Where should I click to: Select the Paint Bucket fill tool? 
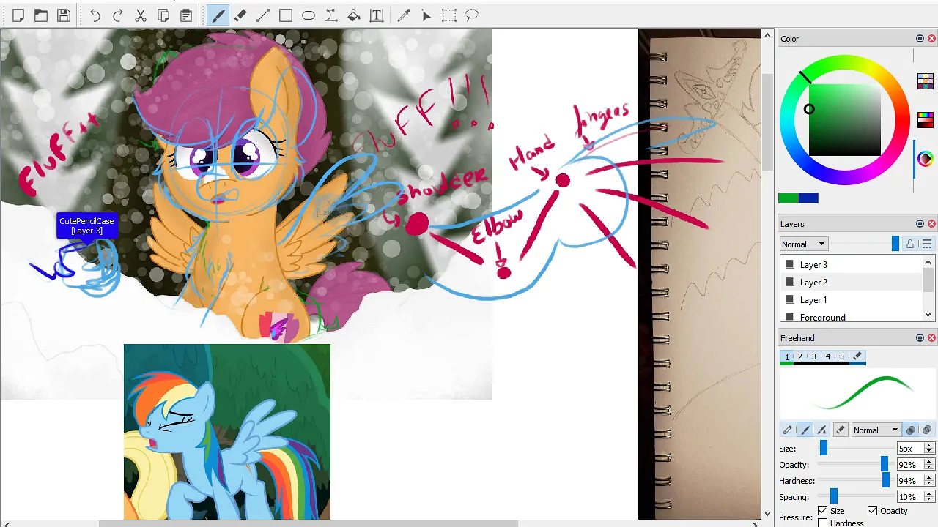click(354, 15)
